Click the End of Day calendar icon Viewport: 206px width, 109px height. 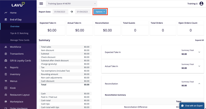point(6,19)
